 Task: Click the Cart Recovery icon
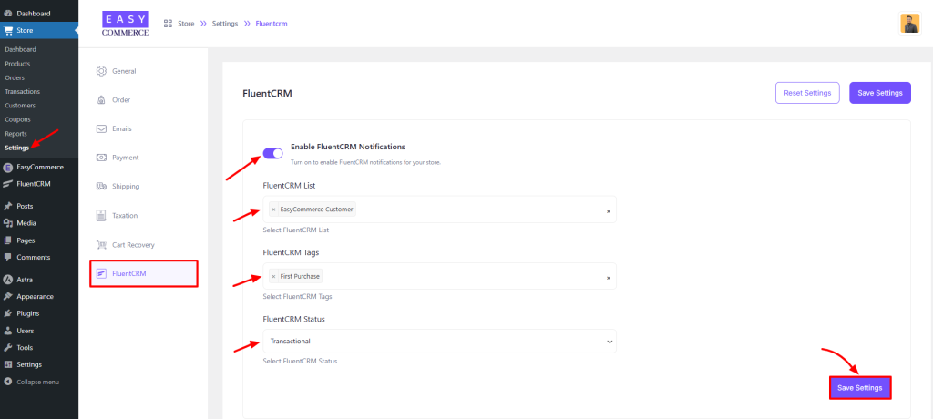pos(101,245)
